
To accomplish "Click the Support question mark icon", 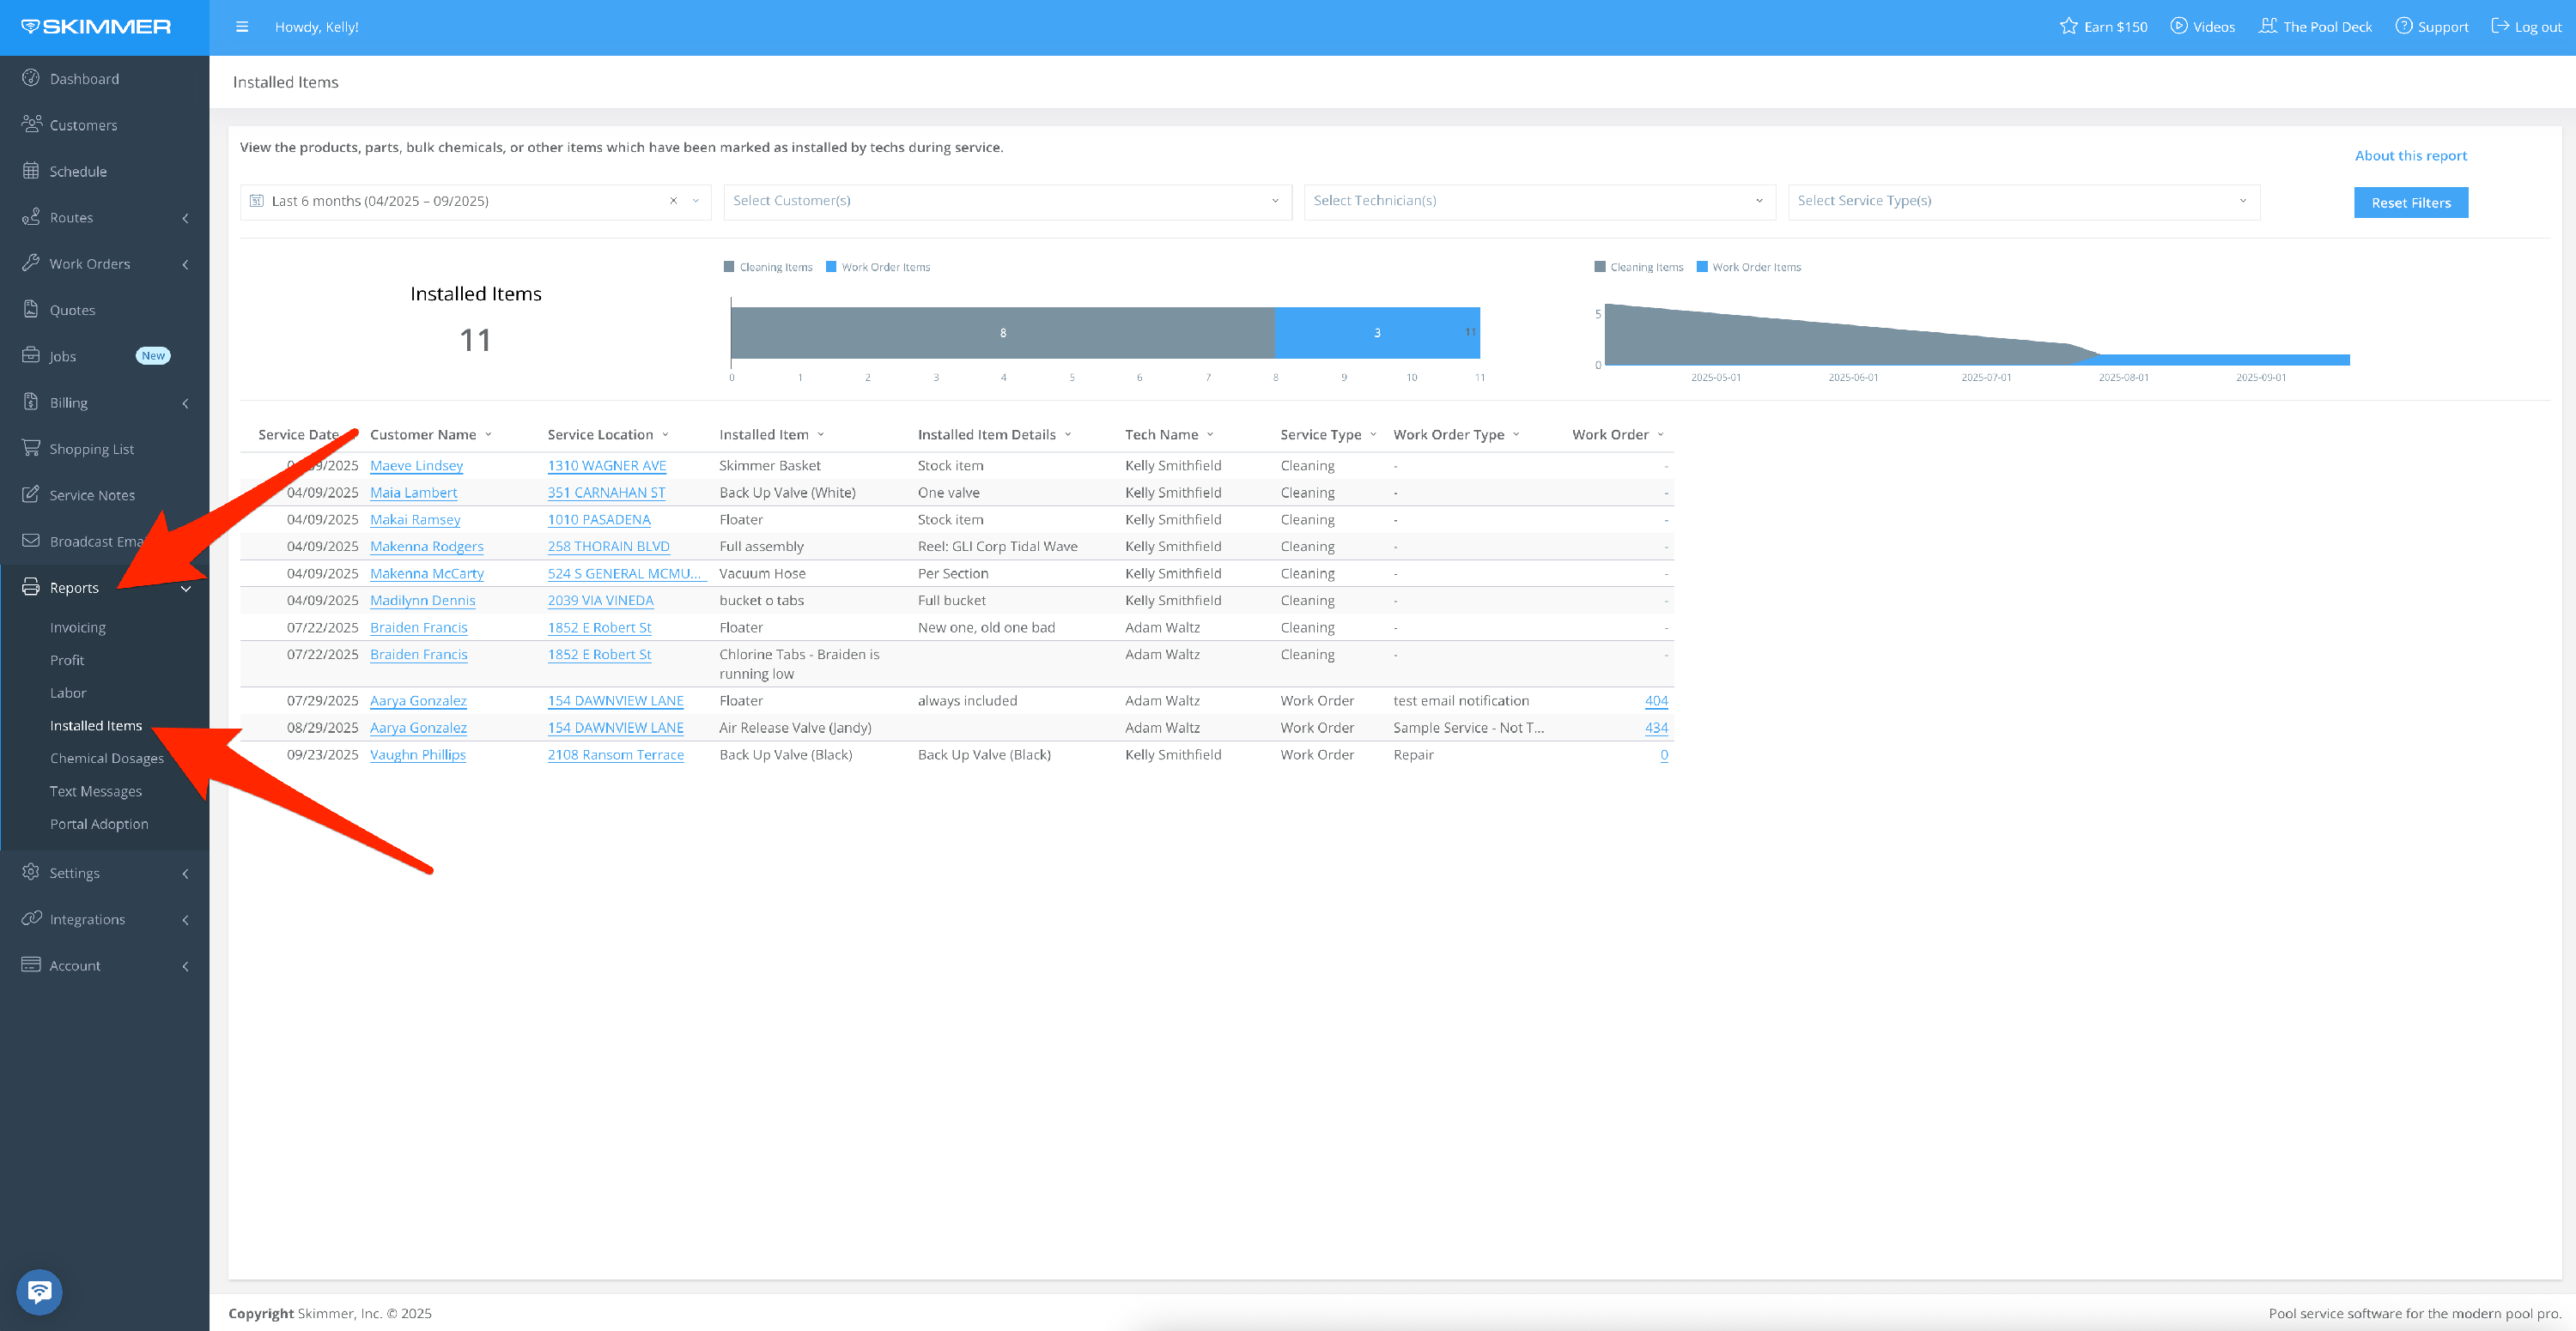I will (2403, 26).
